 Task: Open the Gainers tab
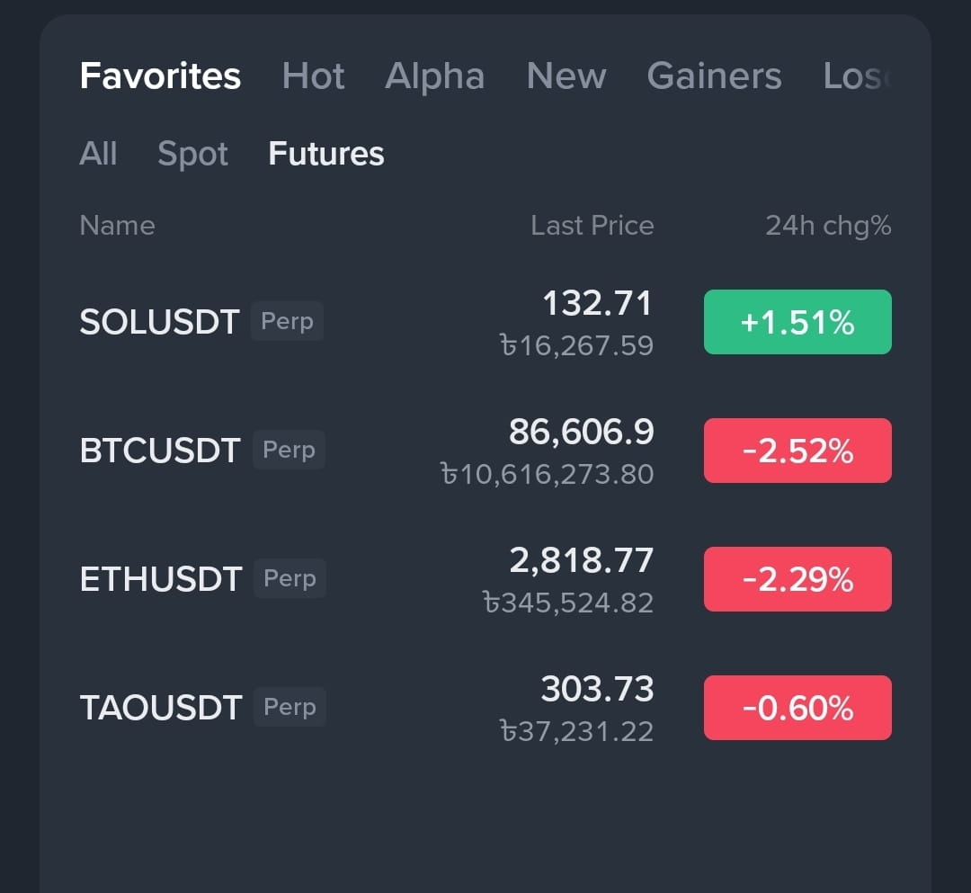[714, 76]
